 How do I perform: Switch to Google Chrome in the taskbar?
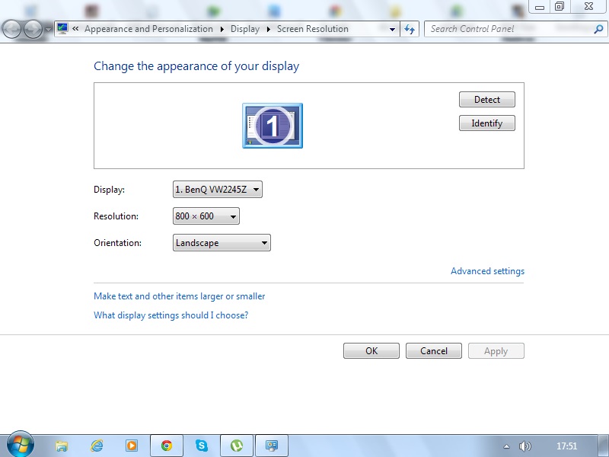(x=167, y=446)
